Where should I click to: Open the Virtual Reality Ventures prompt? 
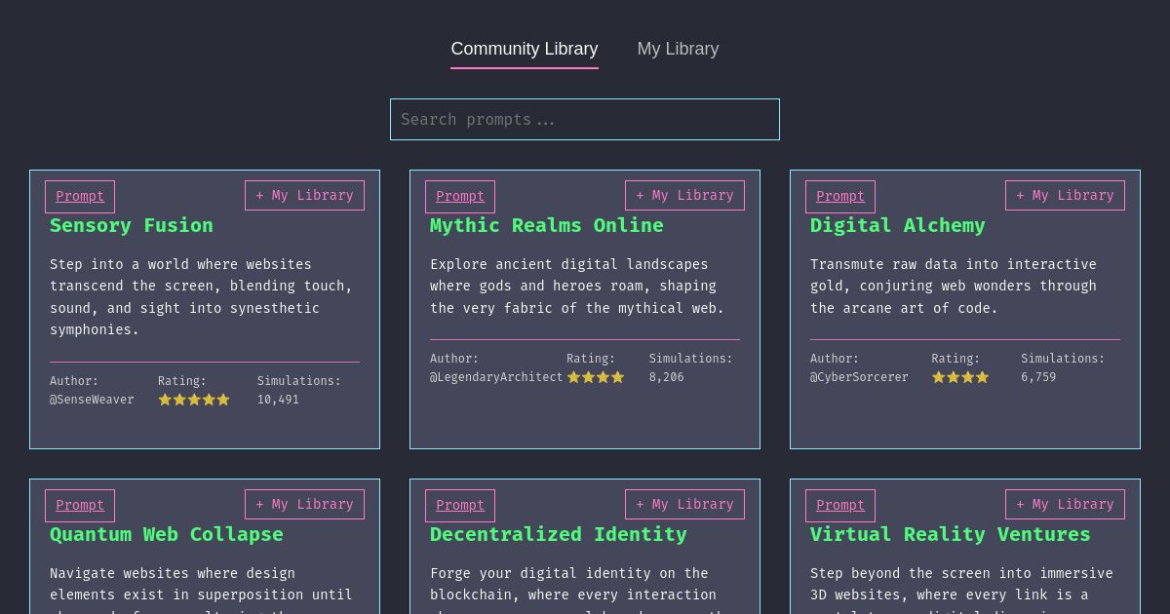pyautogui.click(x=839, y=505)
